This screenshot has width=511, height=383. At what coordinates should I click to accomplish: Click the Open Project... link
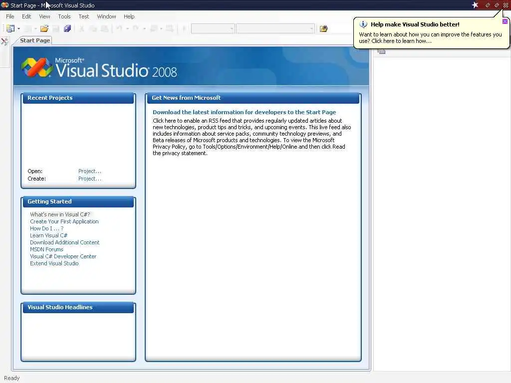click(90, 172)
